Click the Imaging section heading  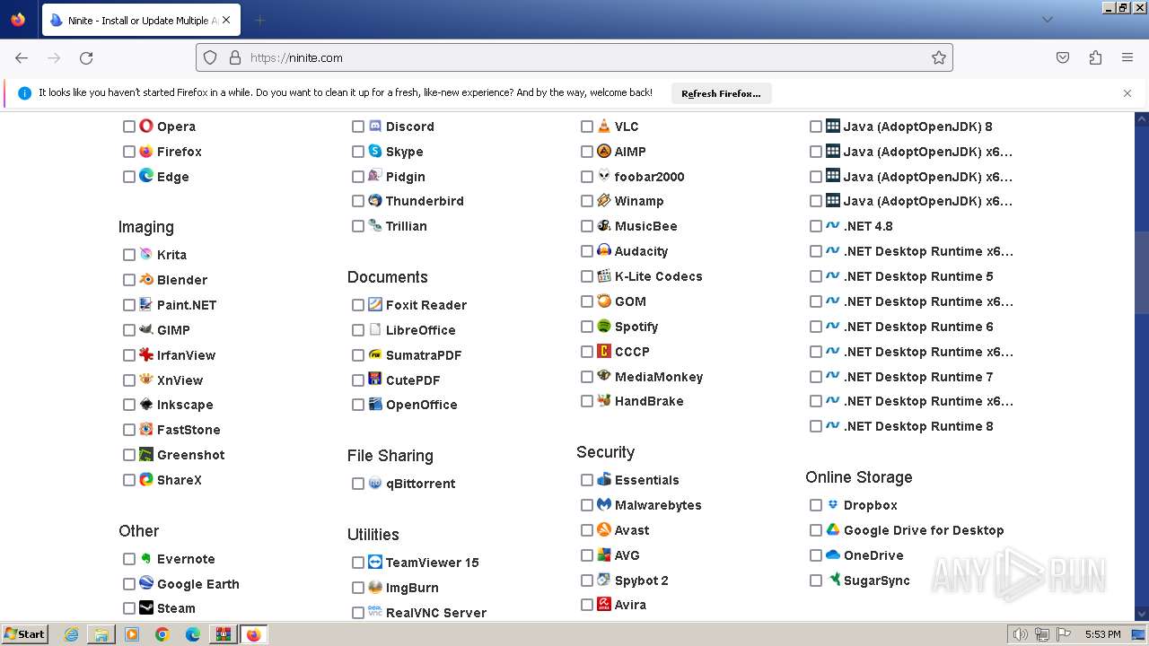[x=146, y=227]
